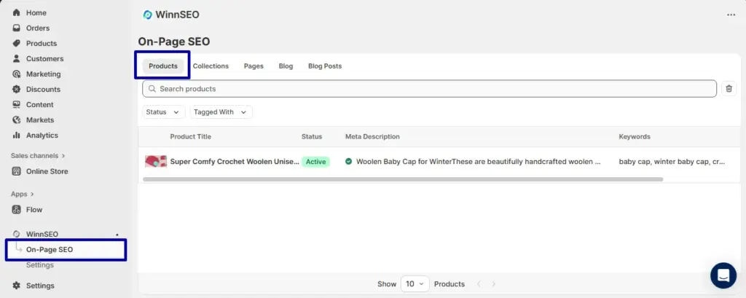Click the Marketing target icon
This screenshot has width=746, height=298.
tap(16, 74)
